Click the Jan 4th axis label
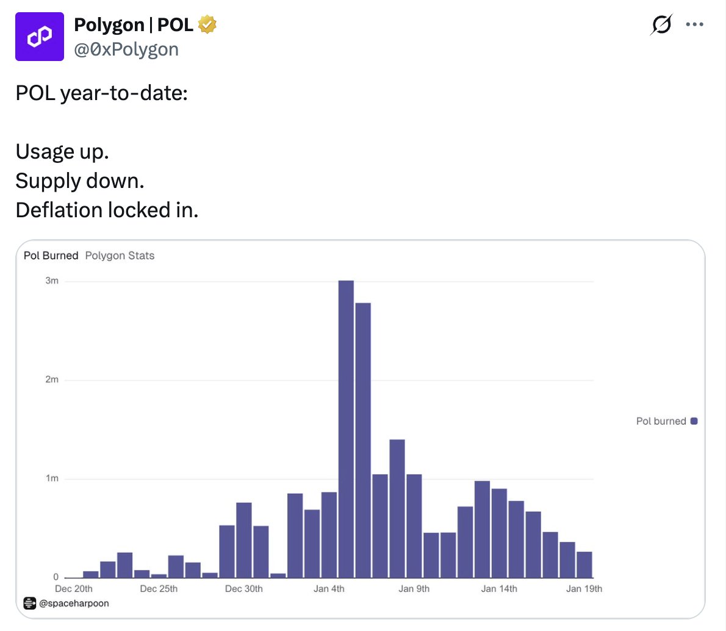The height and width of the screenshot is (631, 726). [329, 589]
